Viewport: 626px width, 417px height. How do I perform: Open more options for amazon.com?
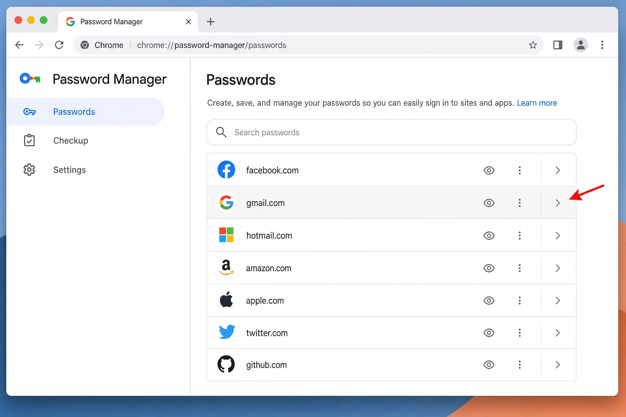coord(520,268)
